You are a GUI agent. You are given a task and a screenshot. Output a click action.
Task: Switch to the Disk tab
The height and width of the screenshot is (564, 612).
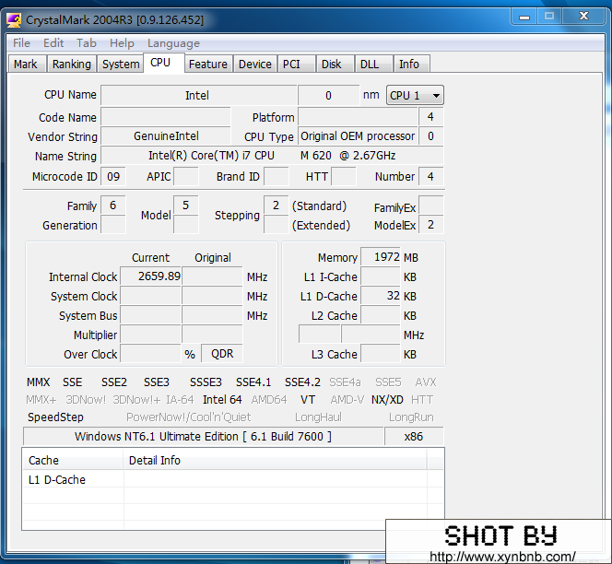pos(332,64)
